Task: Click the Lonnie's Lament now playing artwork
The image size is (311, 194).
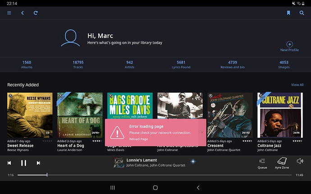Action: (x=119, y=162)
